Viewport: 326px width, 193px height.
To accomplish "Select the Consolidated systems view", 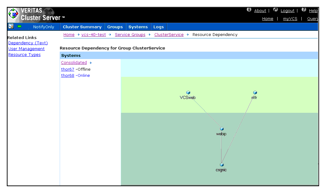I will click(74, 63).
